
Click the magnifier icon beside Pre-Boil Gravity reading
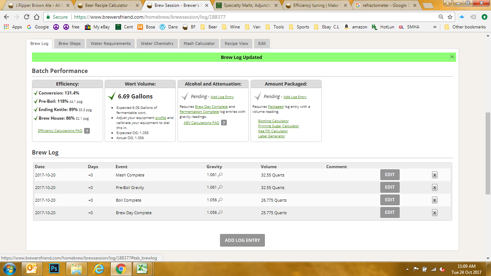tap(220, 187)
